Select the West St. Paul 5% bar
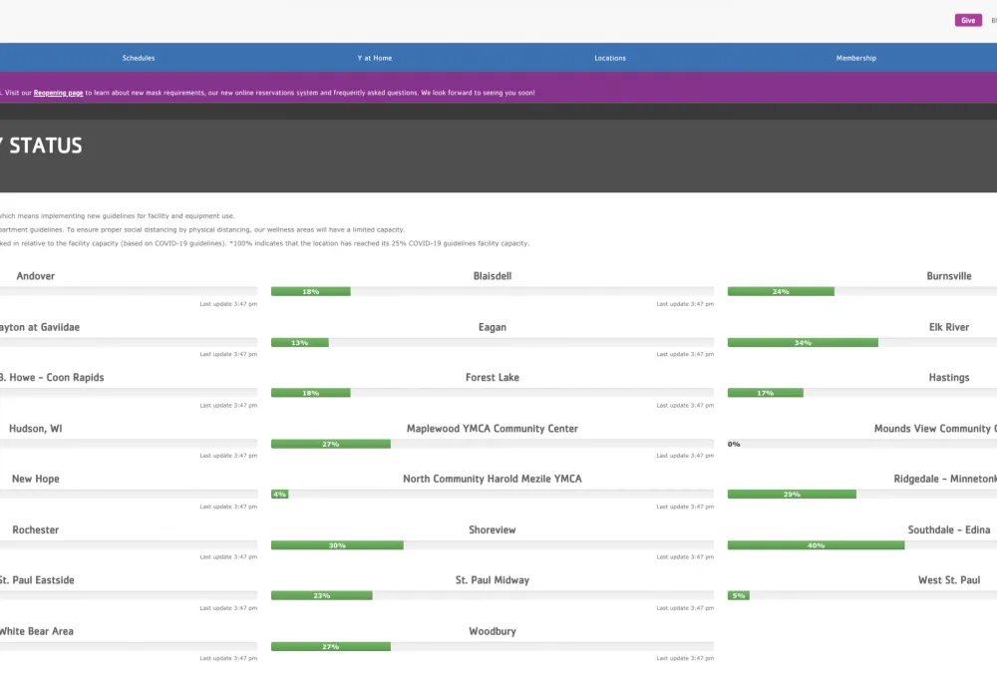This screenshot has width=997, height=683. [x=739, y=596]
